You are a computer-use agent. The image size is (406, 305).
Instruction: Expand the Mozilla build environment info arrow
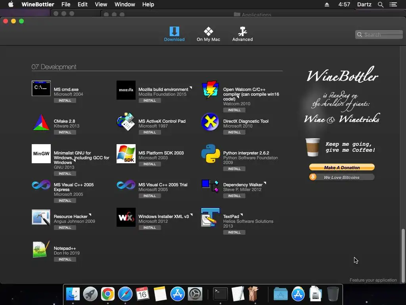tap(191, 88)
